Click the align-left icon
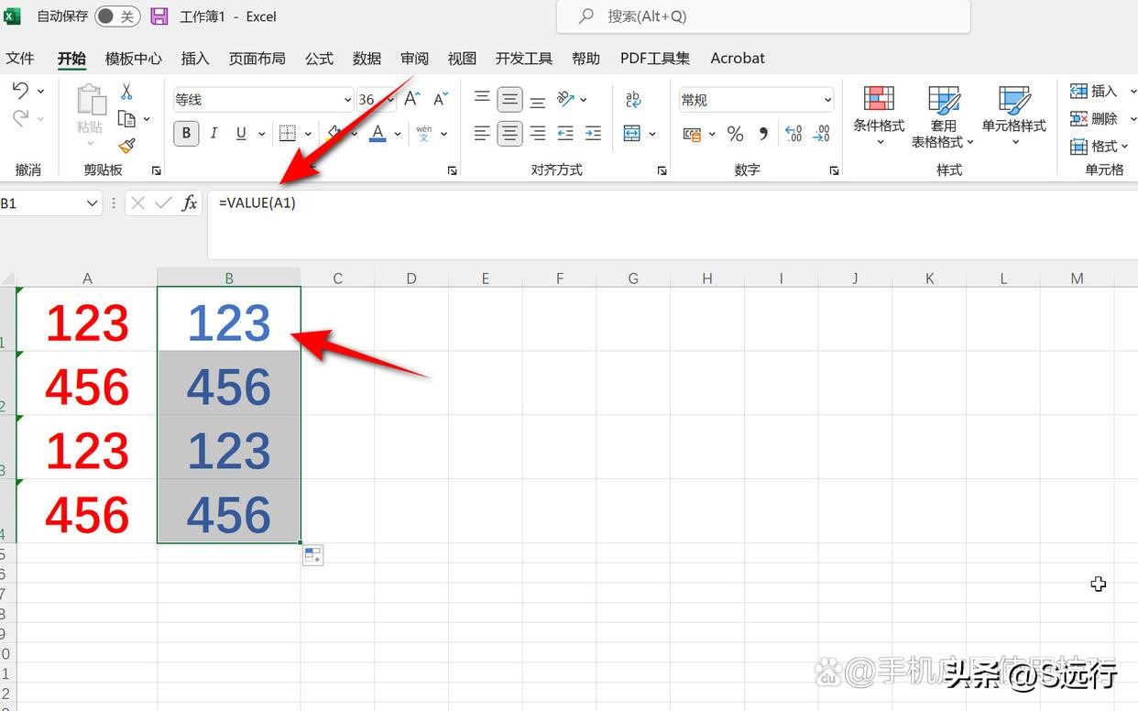The height and width of the screenshot is (711, 1138). [482, 134]
